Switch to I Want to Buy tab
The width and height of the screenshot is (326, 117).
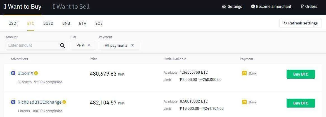click(x=23, y=7)
